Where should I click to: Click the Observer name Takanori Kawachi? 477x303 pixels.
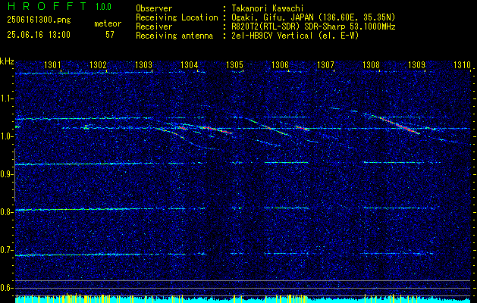(x=267, y=8)
